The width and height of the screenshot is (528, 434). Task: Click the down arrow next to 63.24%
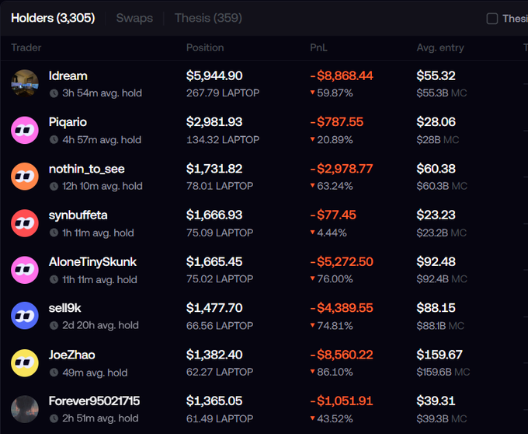point(312,185)
